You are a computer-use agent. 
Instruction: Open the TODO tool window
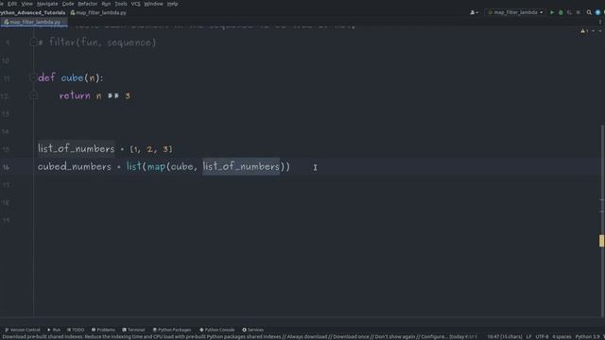point(76,330)
